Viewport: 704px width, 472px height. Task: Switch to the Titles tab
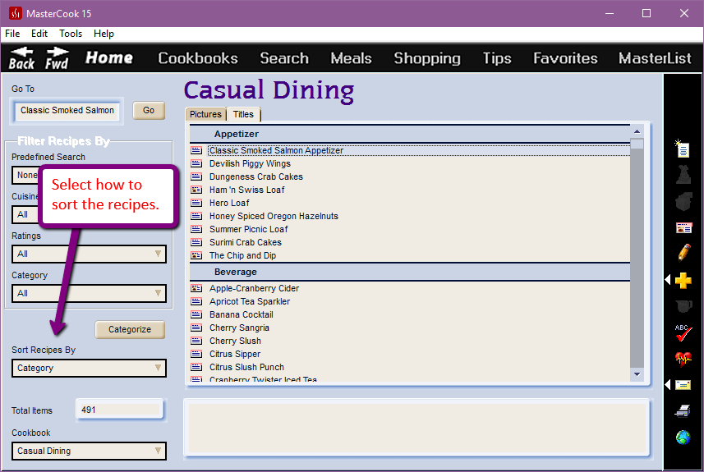point(243,114)
